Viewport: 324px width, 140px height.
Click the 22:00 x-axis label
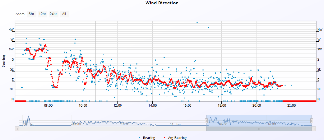[x=291, y=105]
